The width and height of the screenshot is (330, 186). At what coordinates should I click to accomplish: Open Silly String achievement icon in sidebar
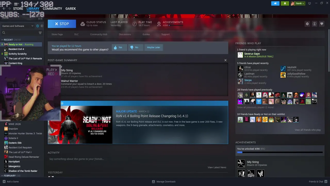click(x=241, y=164)
